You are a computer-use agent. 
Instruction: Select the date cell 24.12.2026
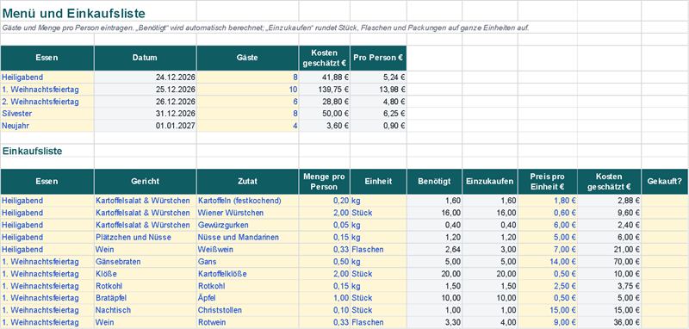tap(145, 78)
